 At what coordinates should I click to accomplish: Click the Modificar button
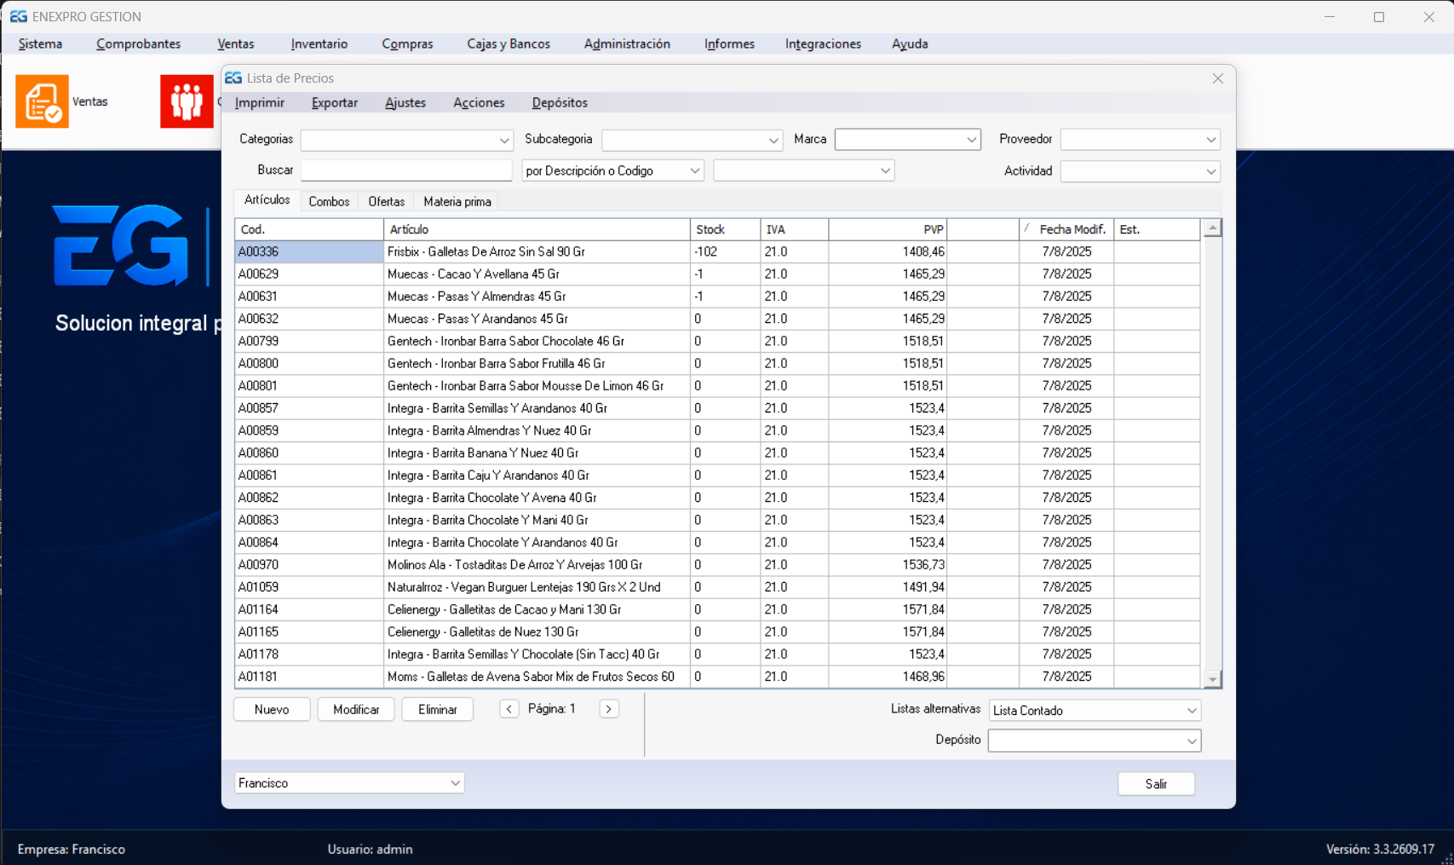356,710
